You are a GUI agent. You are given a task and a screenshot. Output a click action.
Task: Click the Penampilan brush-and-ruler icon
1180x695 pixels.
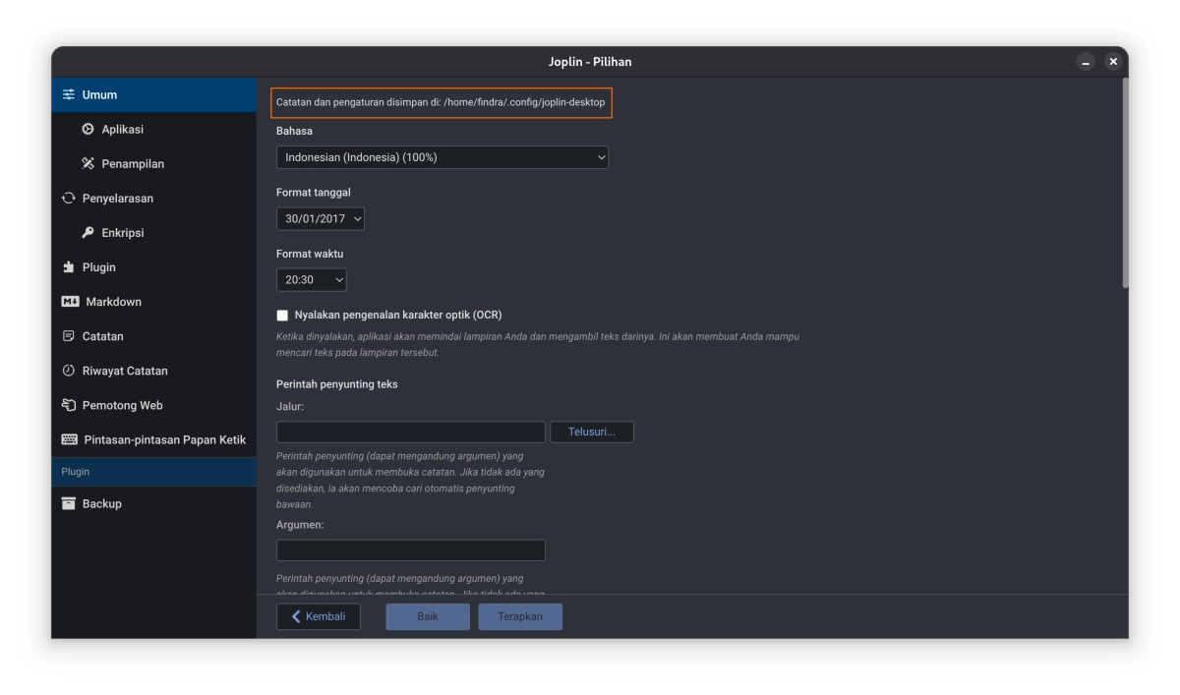(x=88, y=164)
